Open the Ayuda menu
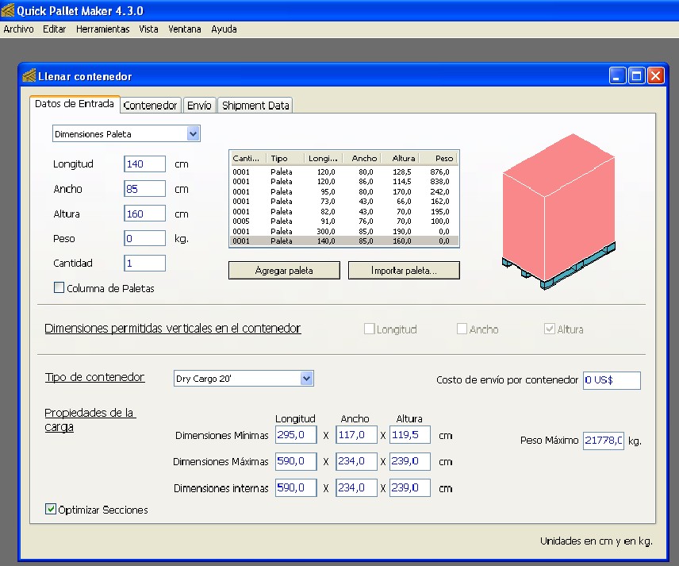Viewport: 679px width, 566px height. click(x=224, y=29)
